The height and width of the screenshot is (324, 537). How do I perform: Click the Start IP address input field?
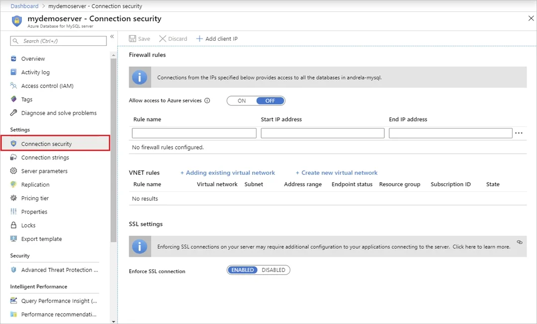[323, 133]
